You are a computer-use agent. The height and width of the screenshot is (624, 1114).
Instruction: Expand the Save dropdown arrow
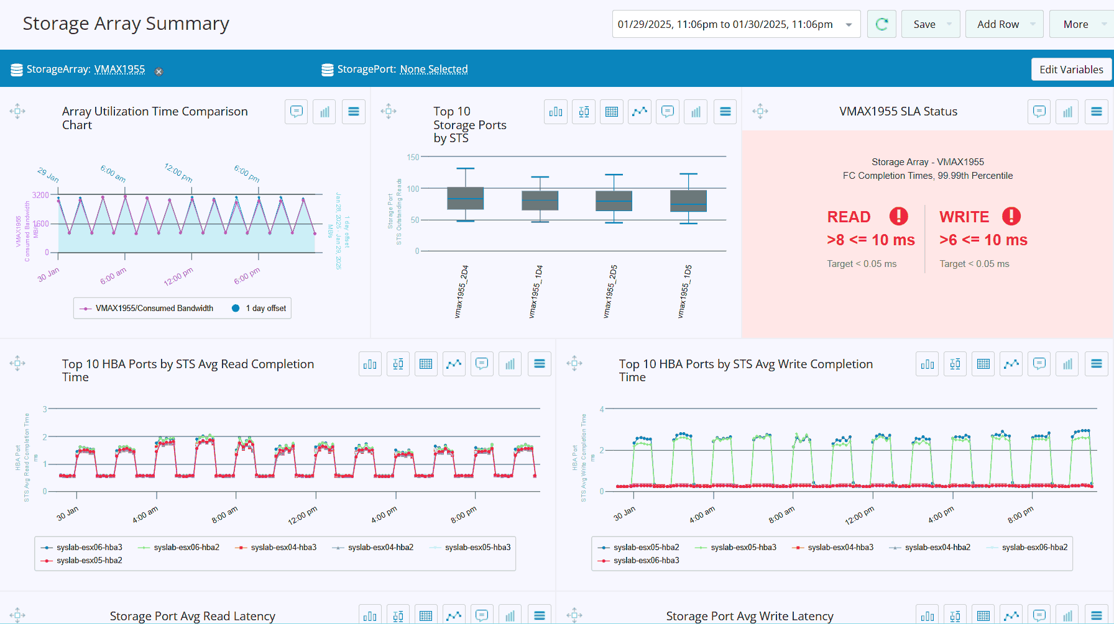point(949,24)
